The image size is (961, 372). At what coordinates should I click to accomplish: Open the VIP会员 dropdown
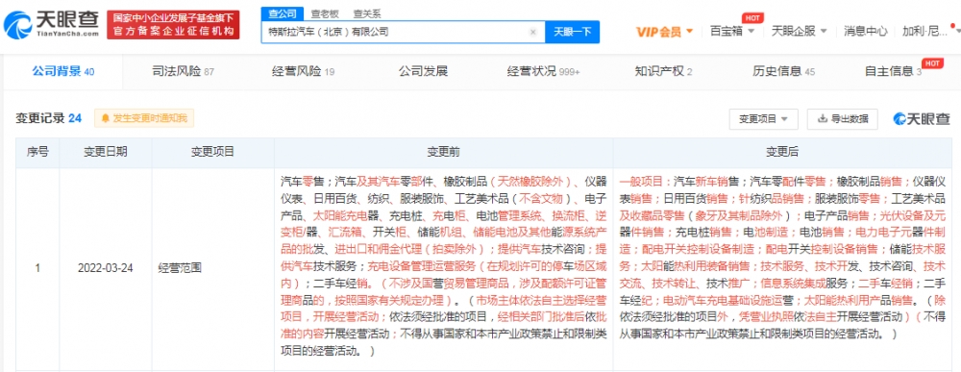[664, 32]
